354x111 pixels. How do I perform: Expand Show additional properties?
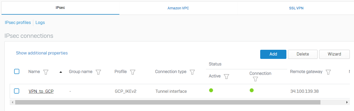click(42, 53)
